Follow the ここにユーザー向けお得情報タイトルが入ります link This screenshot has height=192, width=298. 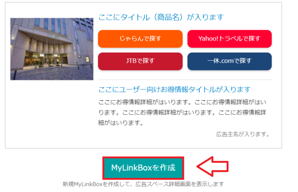coord(174,89)
